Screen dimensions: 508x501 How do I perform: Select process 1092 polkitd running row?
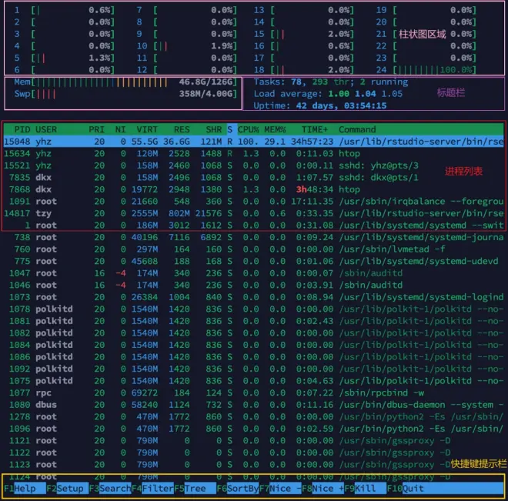point(254,369)
